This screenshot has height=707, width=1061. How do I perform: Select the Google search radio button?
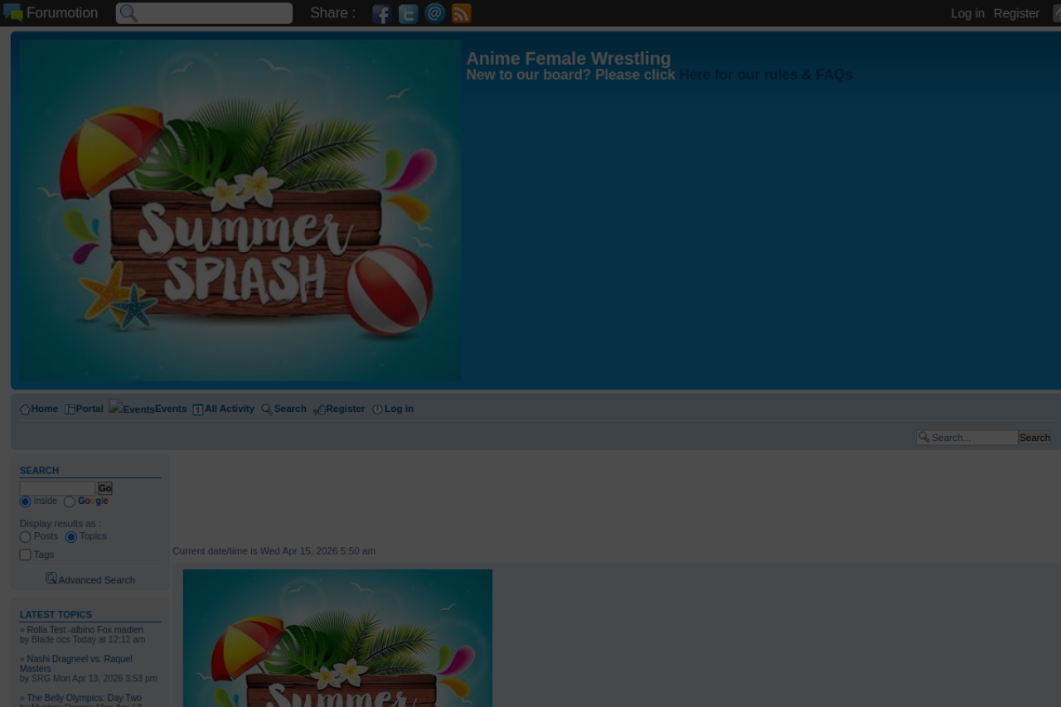(x=70, y=501)
